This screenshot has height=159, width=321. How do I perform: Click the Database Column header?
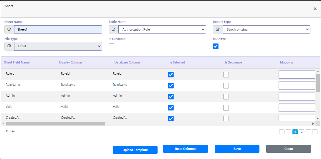tap(127, 62)
